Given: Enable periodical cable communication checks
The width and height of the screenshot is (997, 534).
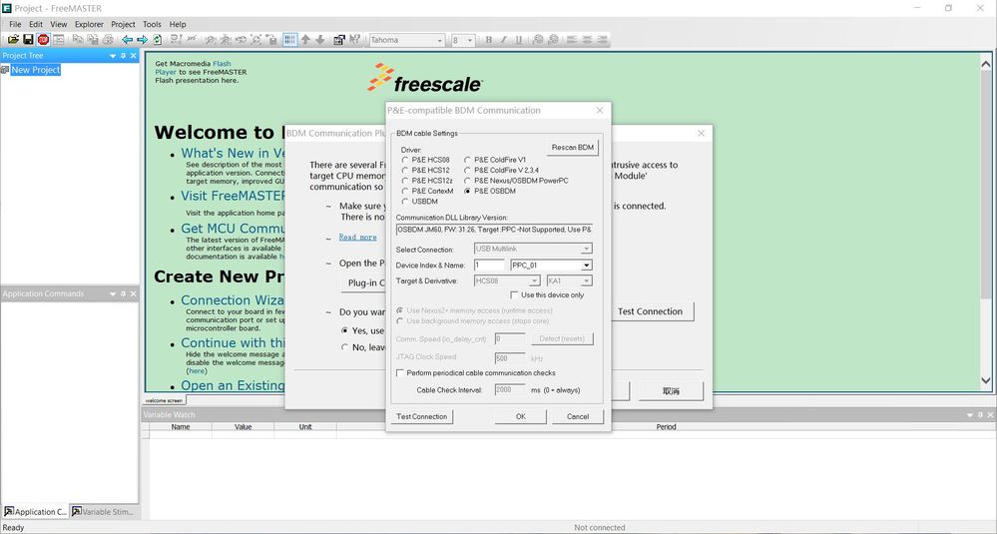Looking at the screenshot, I should click(400, 373).
